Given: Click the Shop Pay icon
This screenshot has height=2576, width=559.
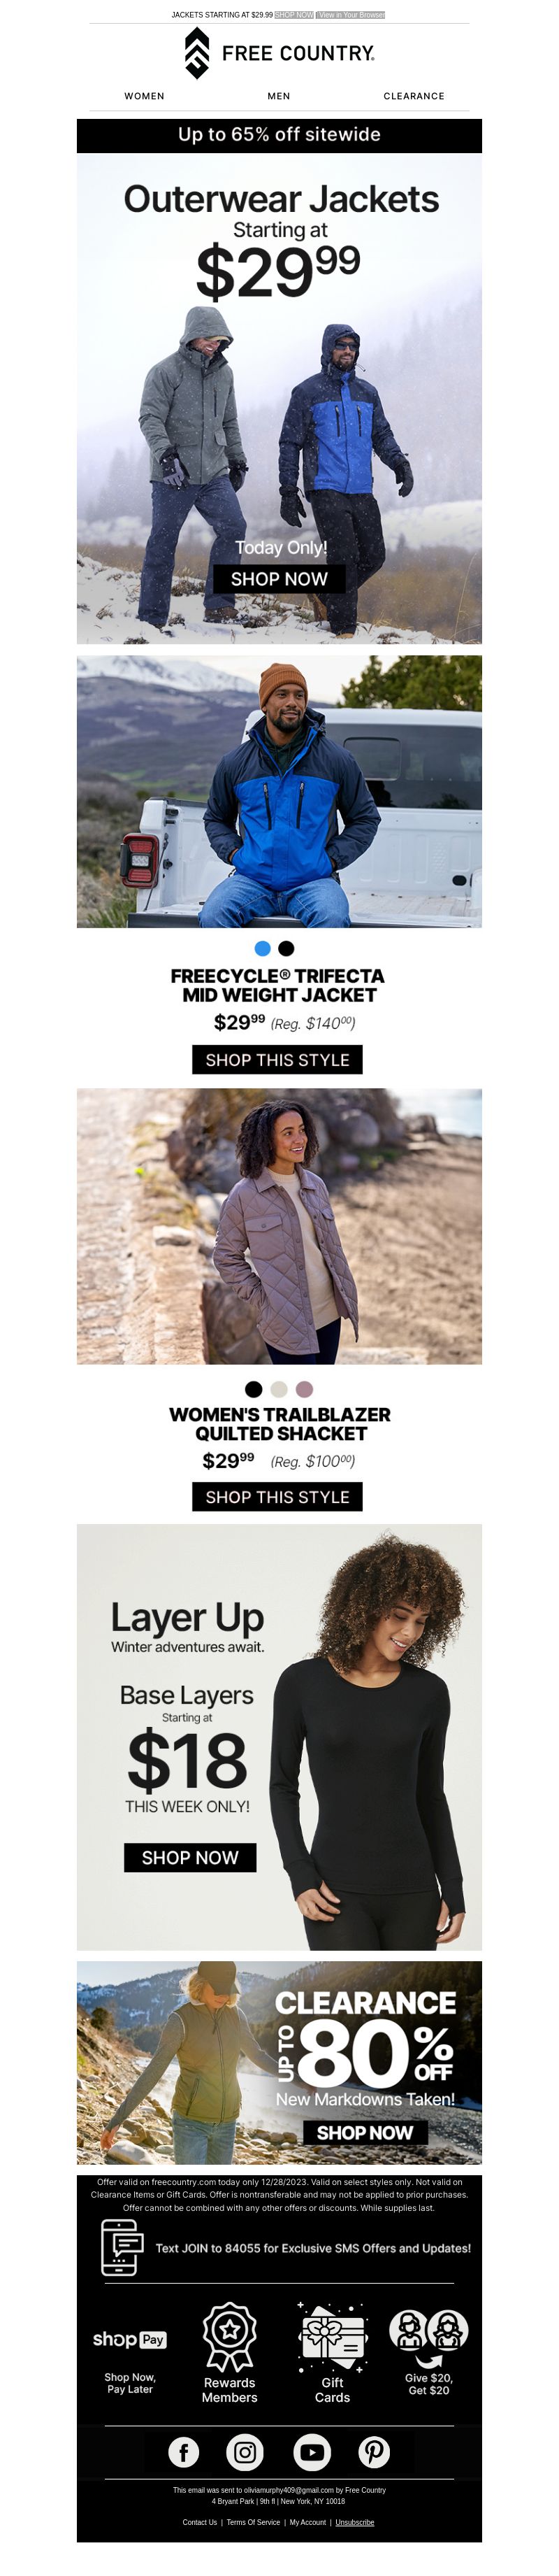Looking at the screenshot, I should point(130,2339).
